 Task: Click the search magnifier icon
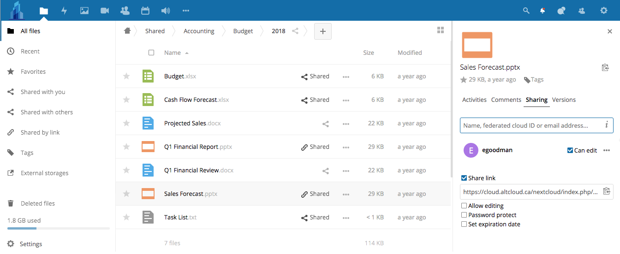click(526, 11)
